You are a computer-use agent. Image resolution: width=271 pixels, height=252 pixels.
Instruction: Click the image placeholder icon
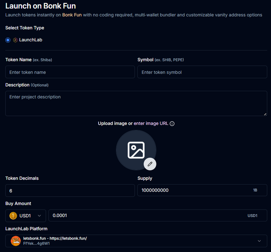[x=136, y=150]
